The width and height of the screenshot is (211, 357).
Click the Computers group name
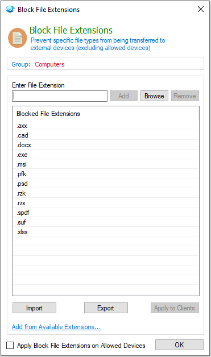click(49, 64)
